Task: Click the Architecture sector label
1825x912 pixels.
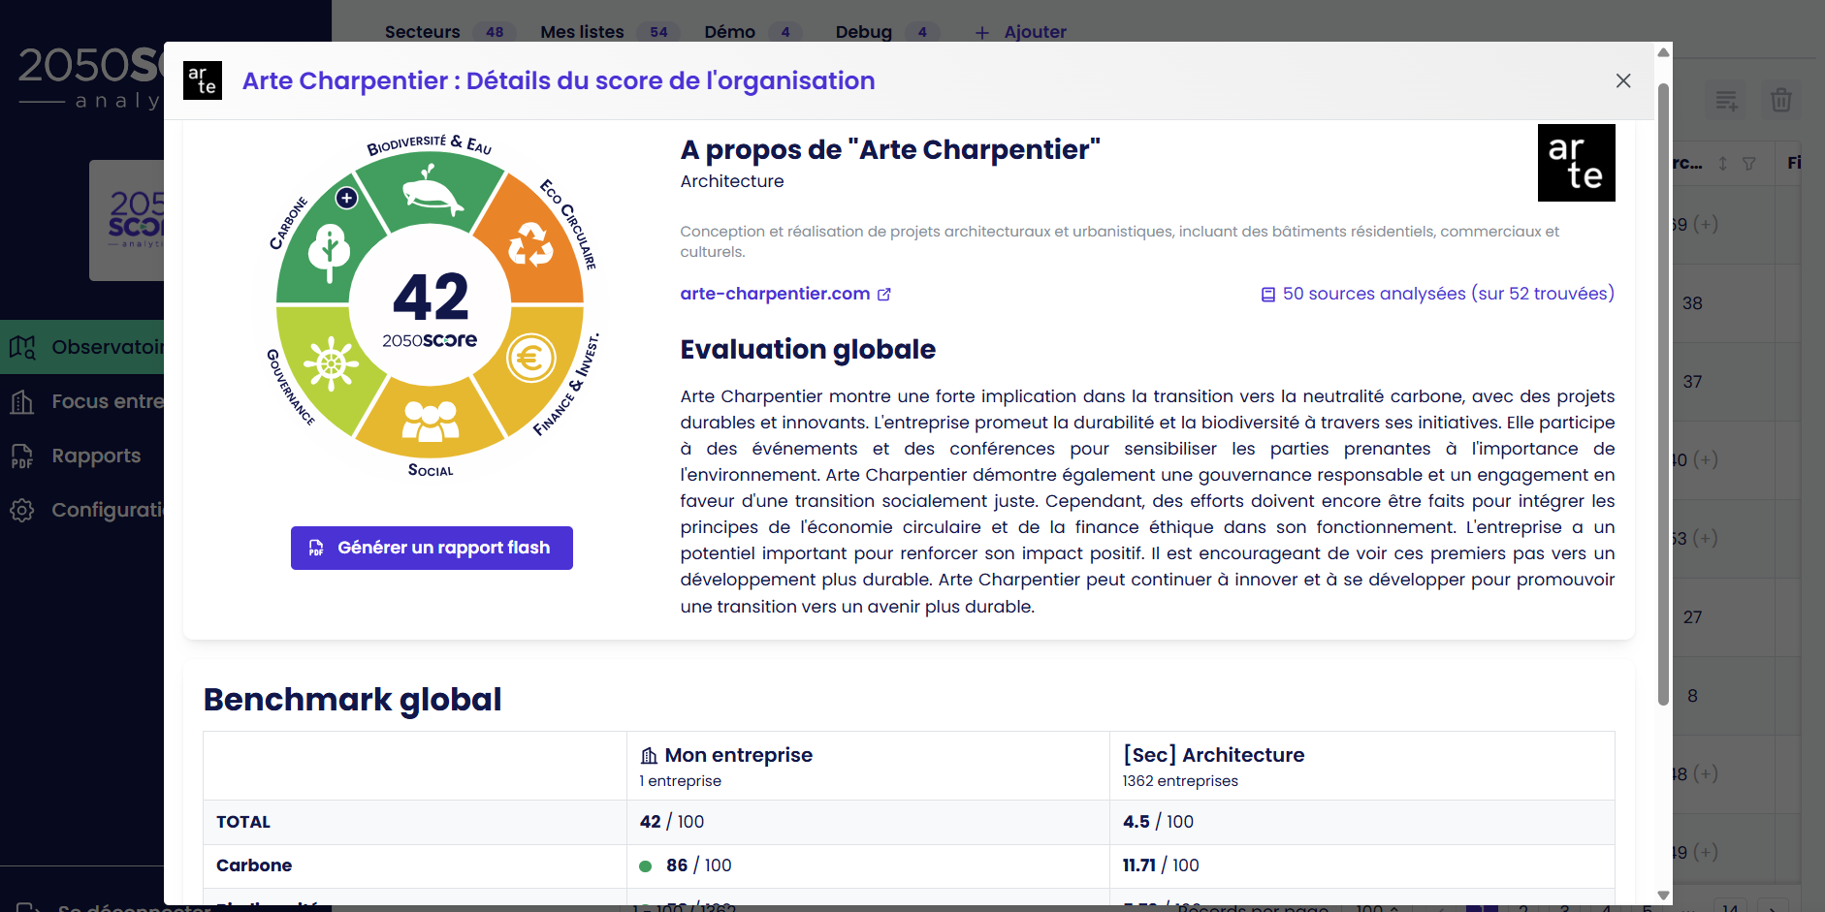Action: pyautogui.click(x=732, y=181)
